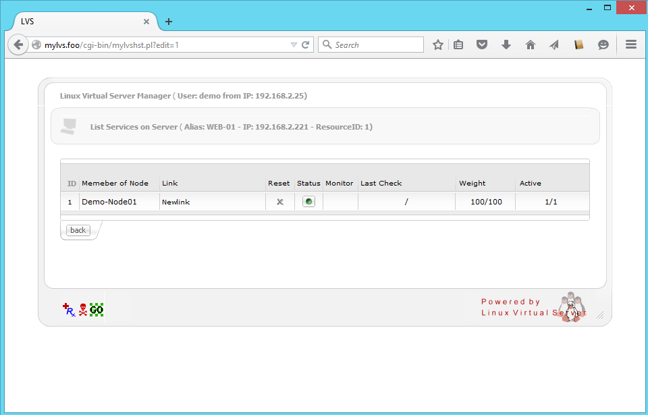Click the paper plane send icon
Viewport: 648px width, 415px height.
553,45
